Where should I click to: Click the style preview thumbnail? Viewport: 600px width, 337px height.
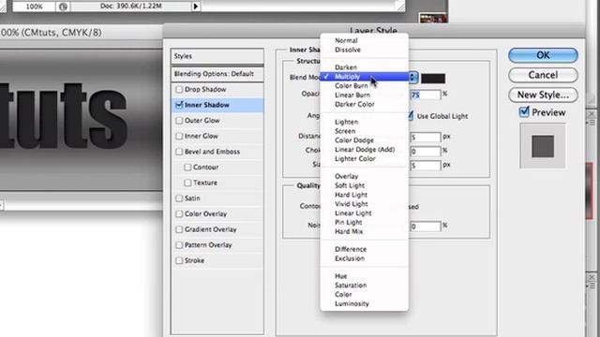(543, 146)
